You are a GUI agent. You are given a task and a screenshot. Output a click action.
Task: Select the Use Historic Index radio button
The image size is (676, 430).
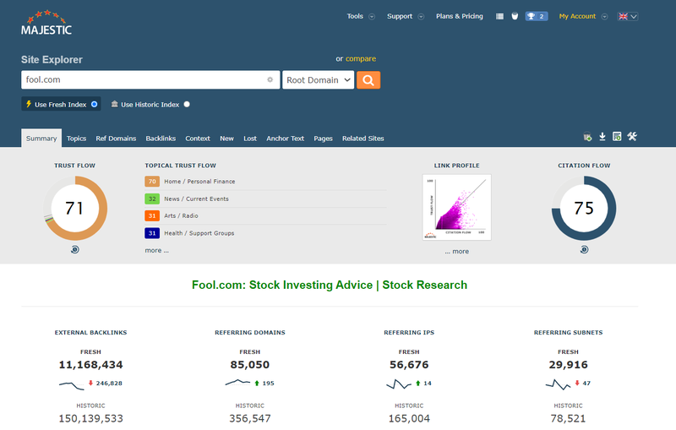click(187, 105)
